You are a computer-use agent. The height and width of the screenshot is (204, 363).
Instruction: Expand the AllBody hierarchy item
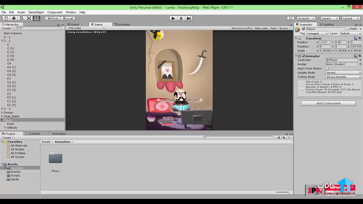(x=5, y=128)
